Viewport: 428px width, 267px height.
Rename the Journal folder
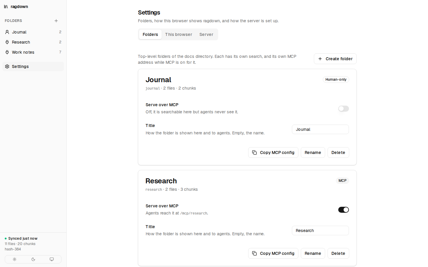(313, 152)
